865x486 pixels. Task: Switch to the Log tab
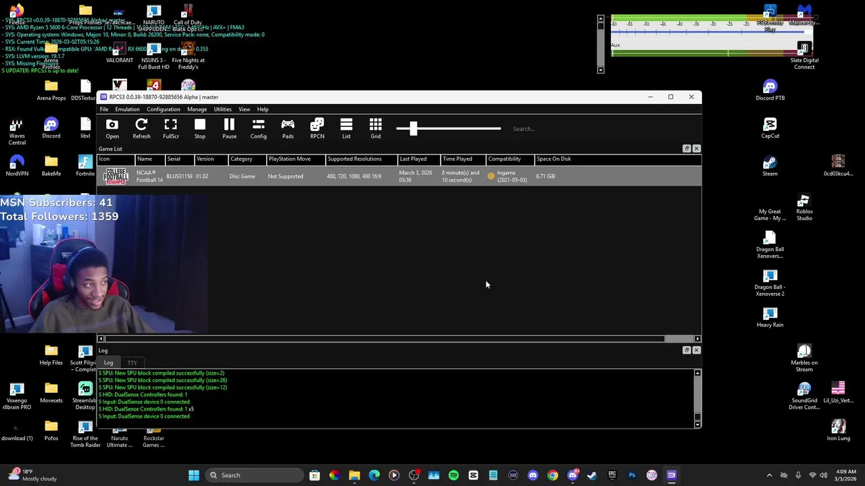[108, 363]
